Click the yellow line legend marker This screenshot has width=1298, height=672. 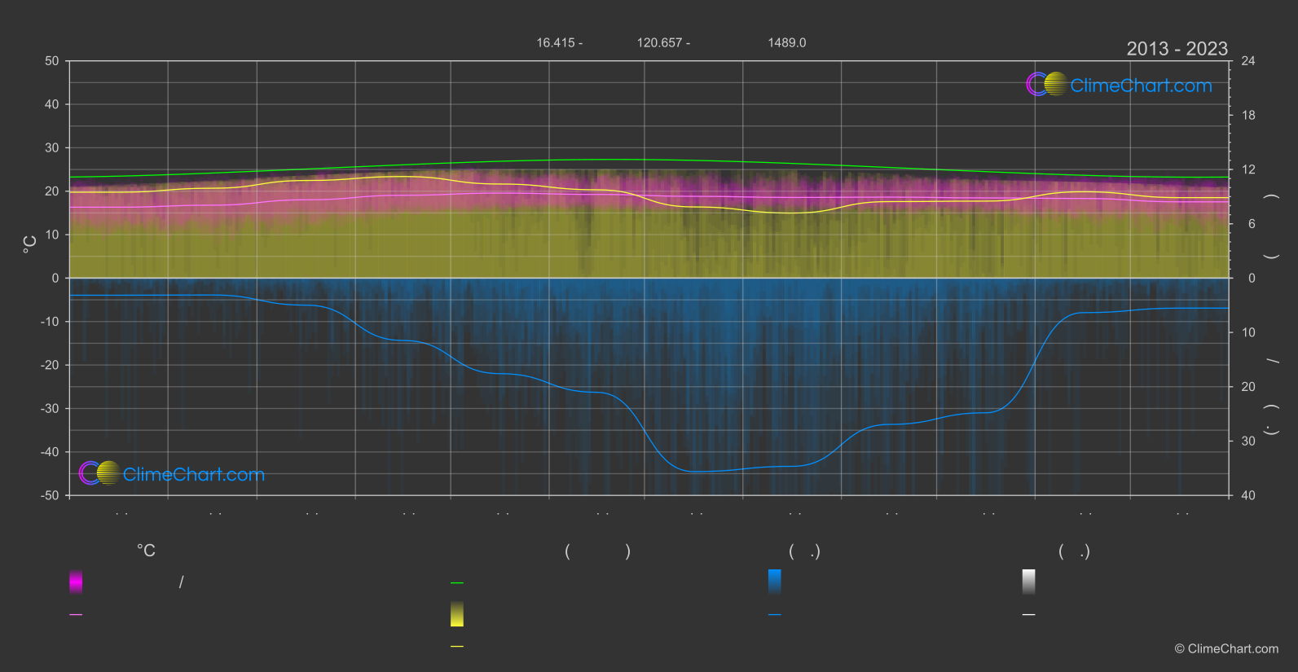(457, 647)
